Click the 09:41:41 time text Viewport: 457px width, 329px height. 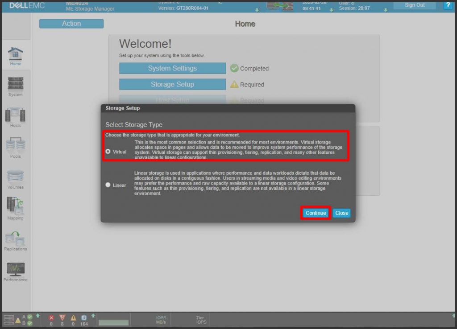[x=311, y=8]
